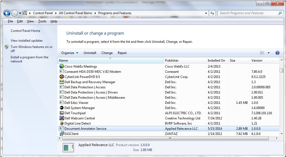Click the vertical scrollbar up arrow

coord(281,60)
